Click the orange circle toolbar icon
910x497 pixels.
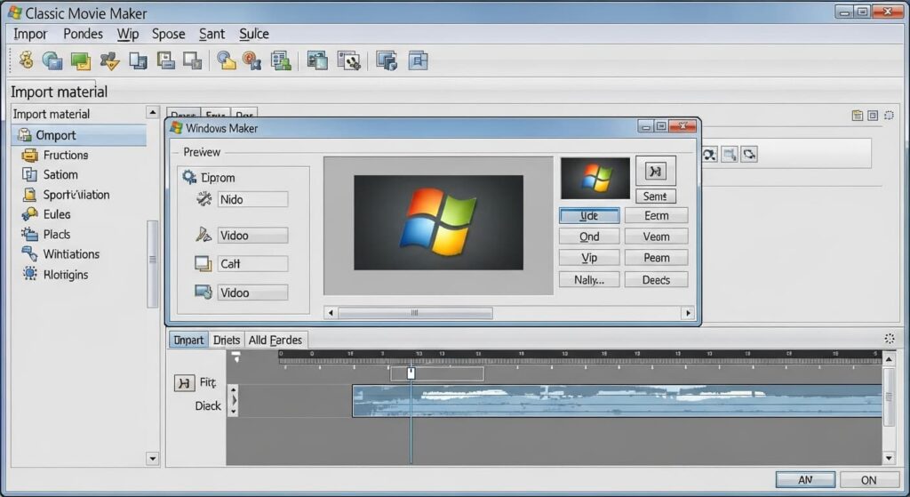tap(251, 60)
